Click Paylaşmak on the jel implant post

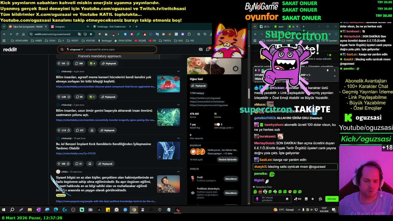coord(105,164)
